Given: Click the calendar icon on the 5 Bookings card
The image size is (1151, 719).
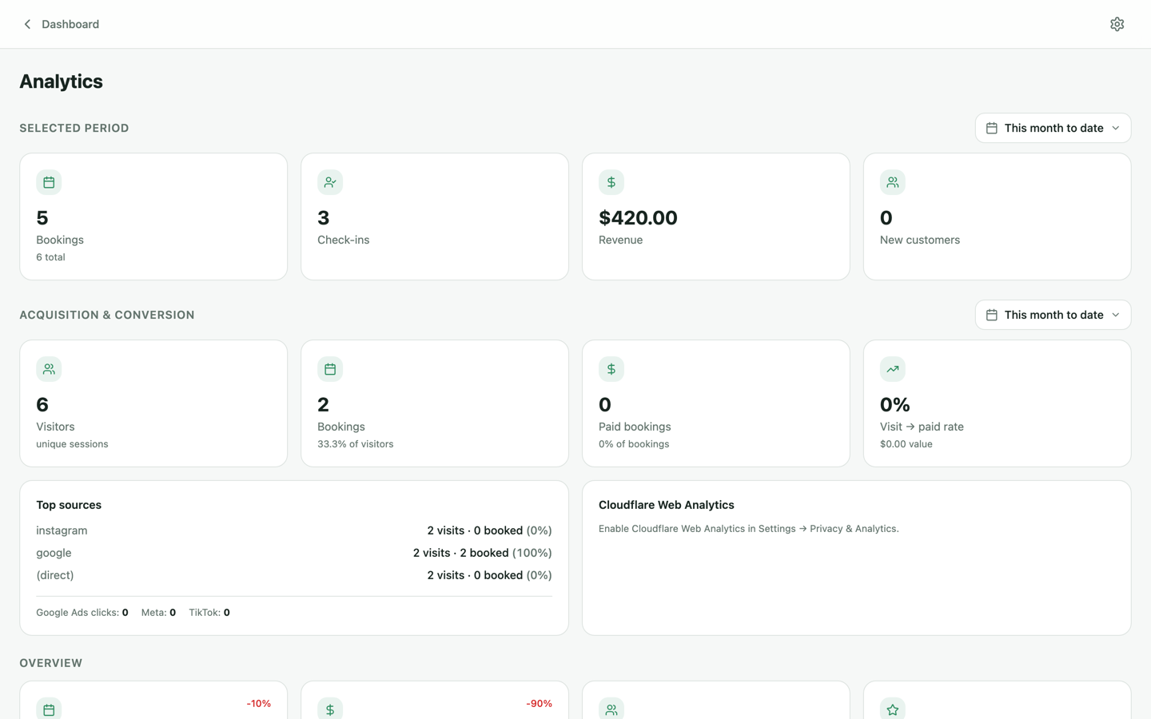Looking at the screenshot, I should (49, 182).
